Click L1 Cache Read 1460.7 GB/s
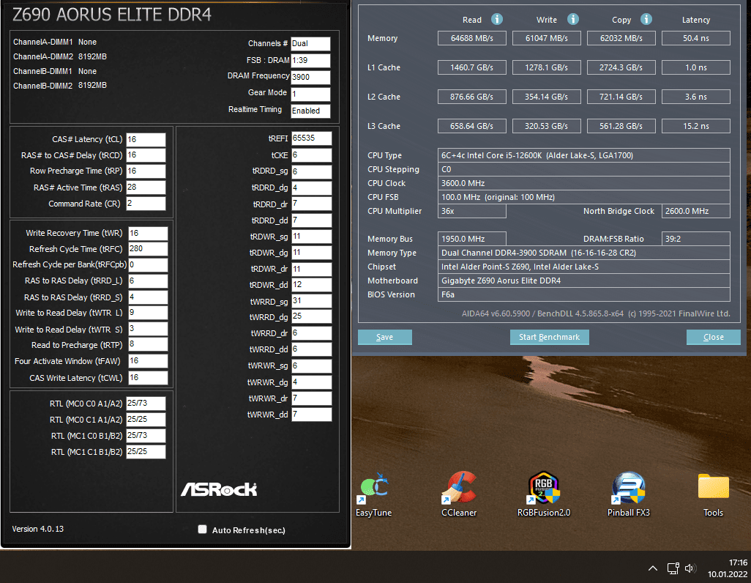The height and width of the screenshot is (583, 751). [x=472, y=67]
